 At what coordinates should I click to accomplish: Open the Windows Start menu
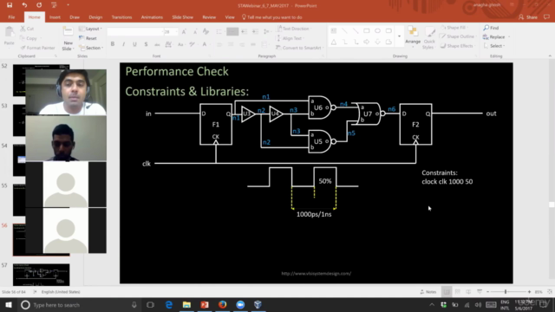8,304
